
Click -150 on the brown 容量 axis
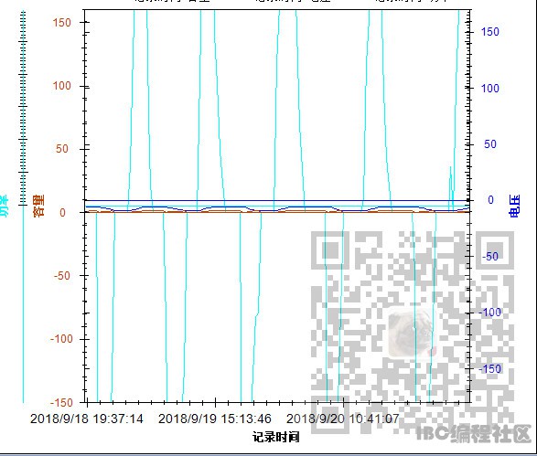tap(61, 402)
